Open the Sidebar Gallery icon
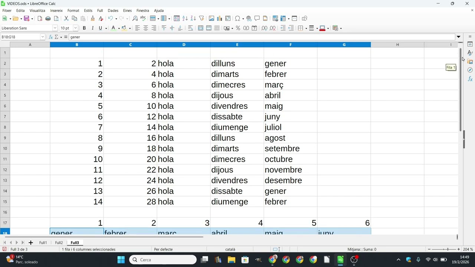Viewport: 475px width, 267px height. pos(470,62)
